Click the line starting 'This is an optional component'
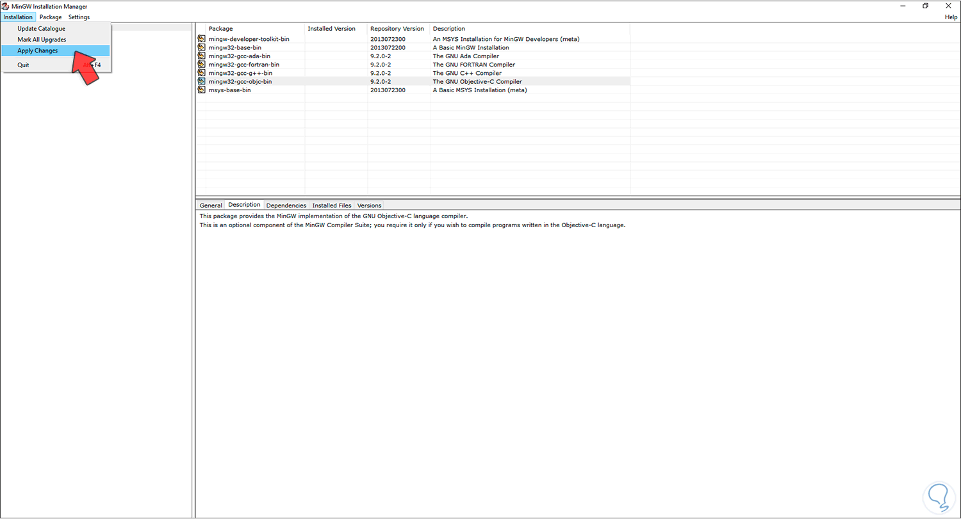The image size is (961, 519). (x=412, y=225)
